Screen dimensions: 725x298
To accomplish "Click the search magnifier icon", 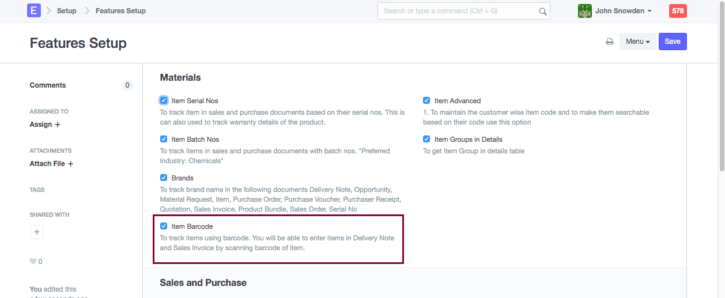I will pos(542,11).
